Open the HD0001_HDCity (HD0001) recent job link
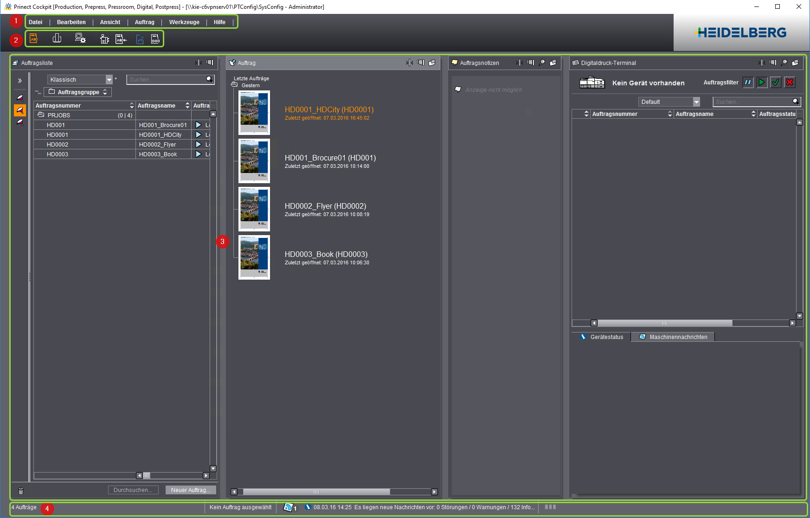The height and width of the screenshot is (518, 810). [x=329, y=109]
